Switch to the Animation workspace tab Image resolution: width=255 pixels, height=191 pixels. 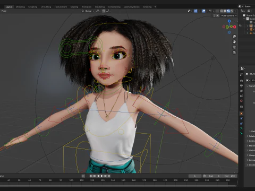click(87, 7)
